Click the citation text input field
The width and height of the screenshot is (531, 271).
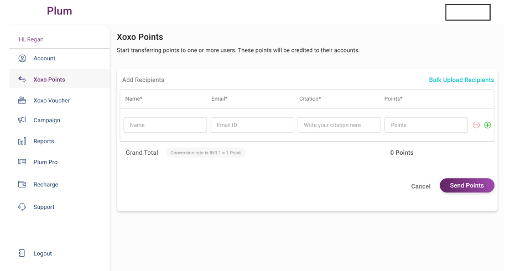[339, 125]
